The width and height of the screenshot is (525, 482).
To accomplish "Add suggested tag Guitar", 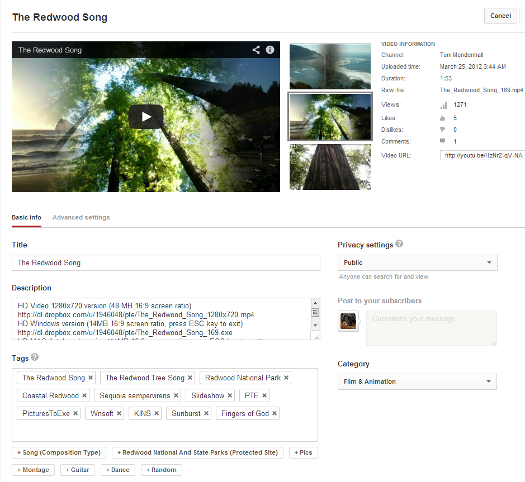I will (78, 470).
